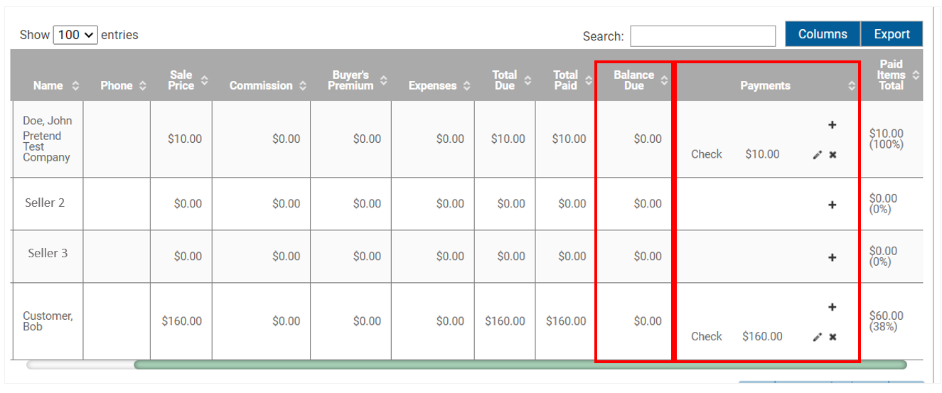
Task: Click the $60.00 (38%) paid items cell
Action: [x=892, y=321]
